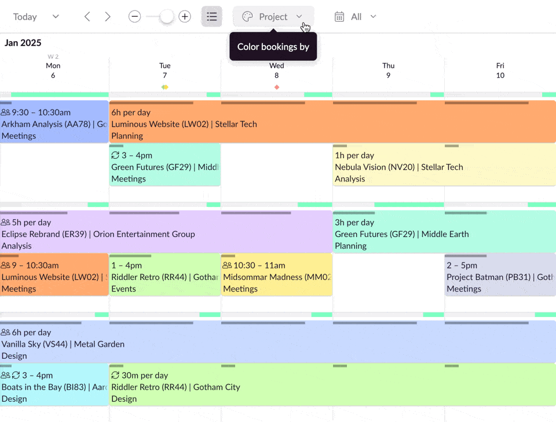
Task: Click the W 2 week number label
Action: coord(53,56)
